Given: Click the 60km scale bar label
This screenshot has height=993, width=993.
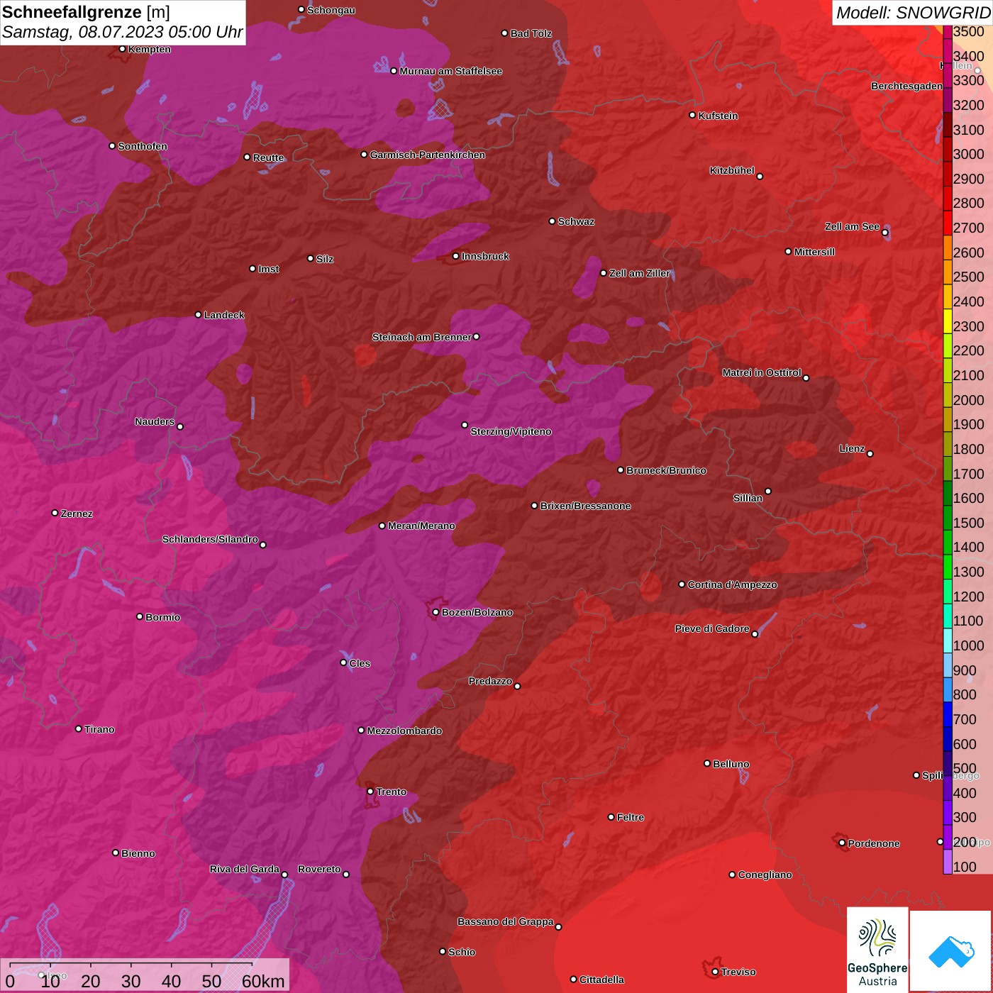Looking at the screenshot, I should 263,981.
